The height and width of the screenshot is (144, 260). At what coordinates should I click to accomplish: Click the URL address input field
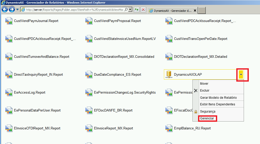(74, 10)
